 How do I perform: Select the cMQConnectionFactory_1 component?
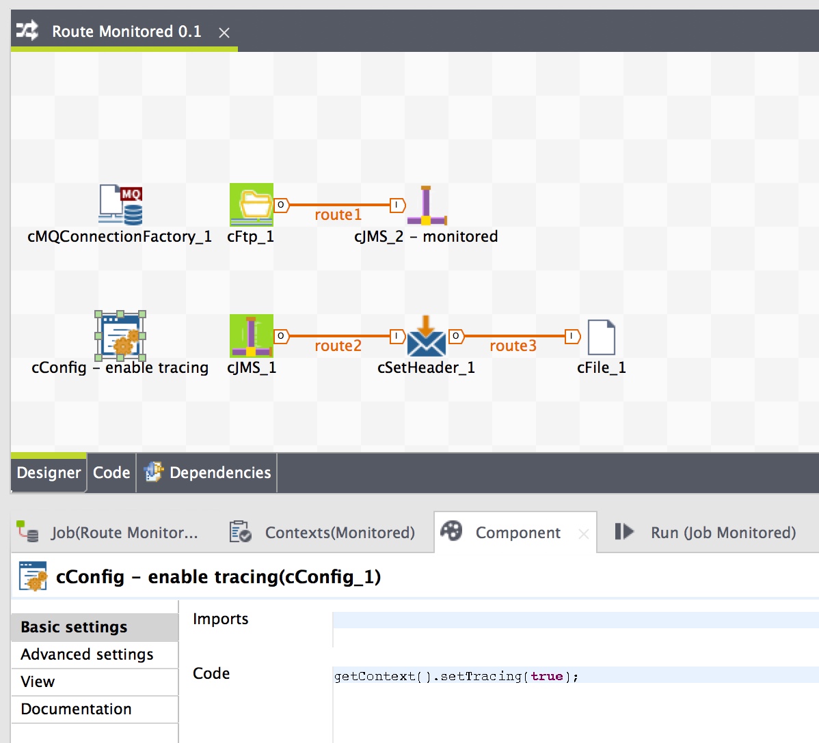(120, 204)
